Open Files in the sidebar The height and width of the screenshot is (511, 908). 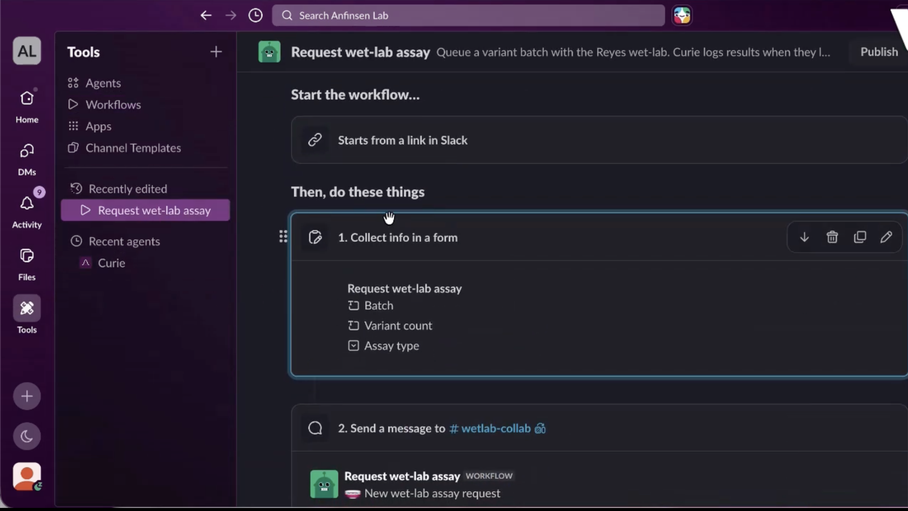click(27, 264)
